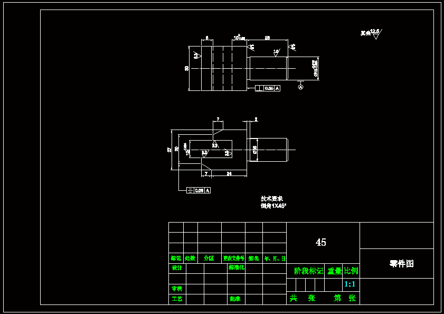Viewport: 444px width, 314px height.
Task: Select the '28' length dimension
Action: 267,38
